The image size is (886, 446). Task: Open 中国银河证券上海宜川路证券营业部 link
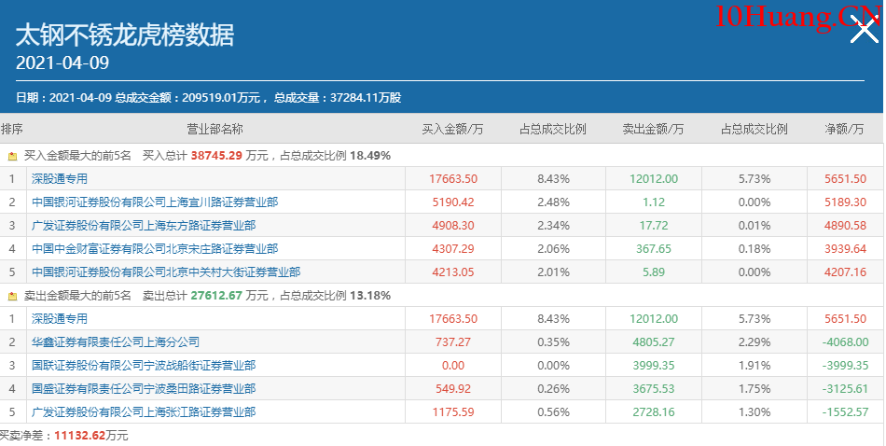pyautogui.click(x=155, y=202)
